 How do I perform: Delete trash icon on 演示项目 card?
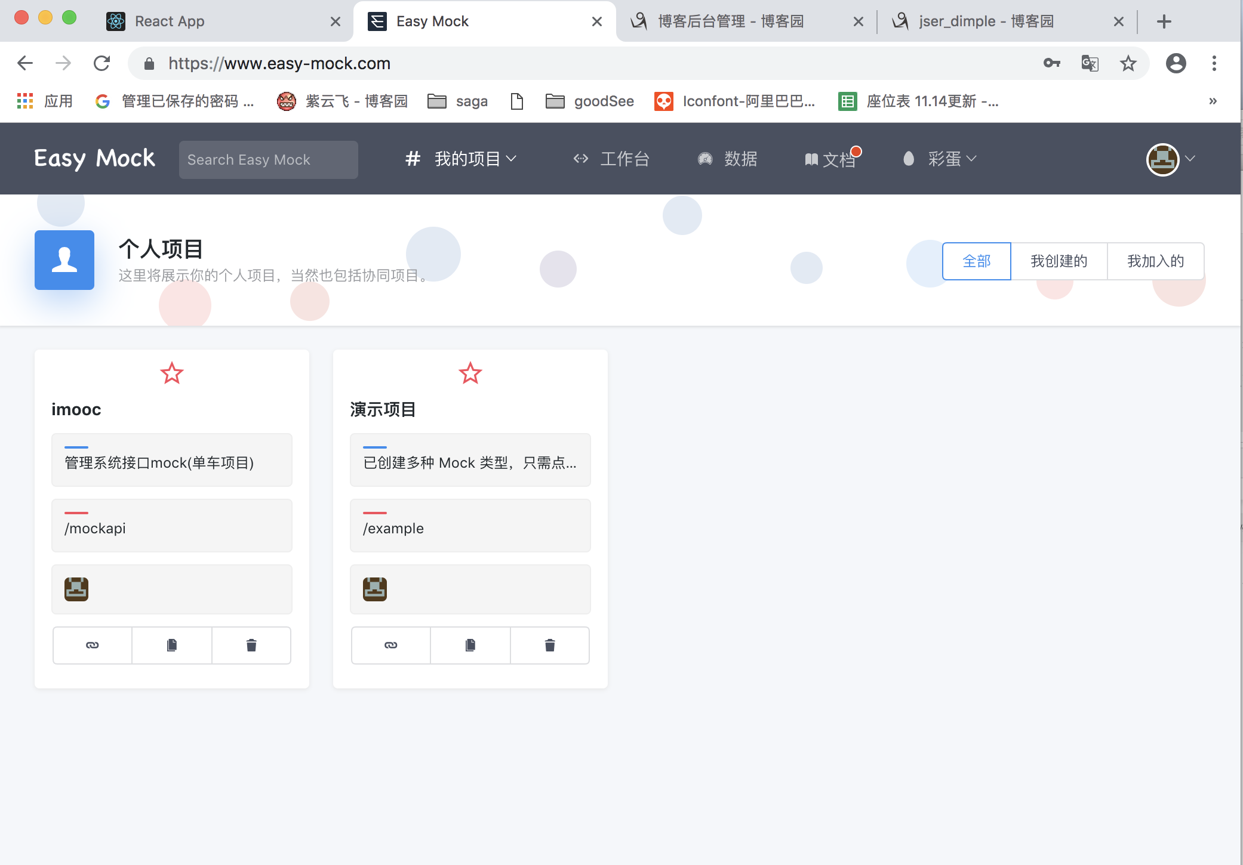(550, 645)
